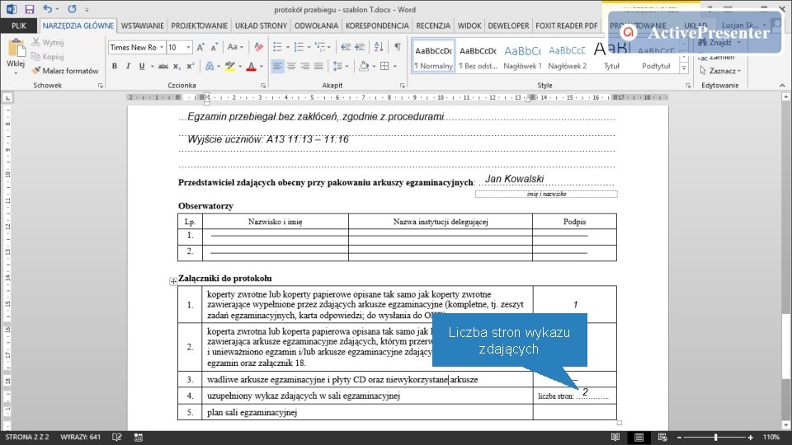Toggle bold formatting
The image size is (792, 445).
[x=115, y=66]
